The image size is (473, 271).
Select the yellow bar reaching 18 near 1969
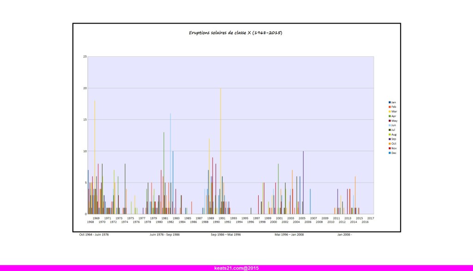click(95, 158)
